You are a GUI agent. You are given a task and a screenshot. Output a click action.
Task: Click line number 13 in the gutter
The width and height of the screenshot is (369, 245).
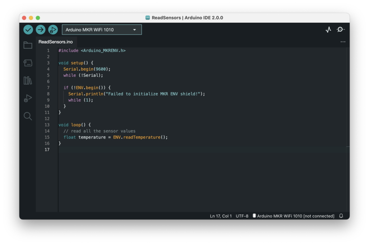tap(47, 125)
